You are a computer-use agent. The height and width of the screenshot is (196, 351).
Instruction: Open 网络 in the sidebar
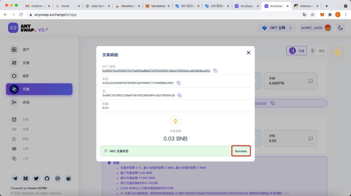pos(39,139)
